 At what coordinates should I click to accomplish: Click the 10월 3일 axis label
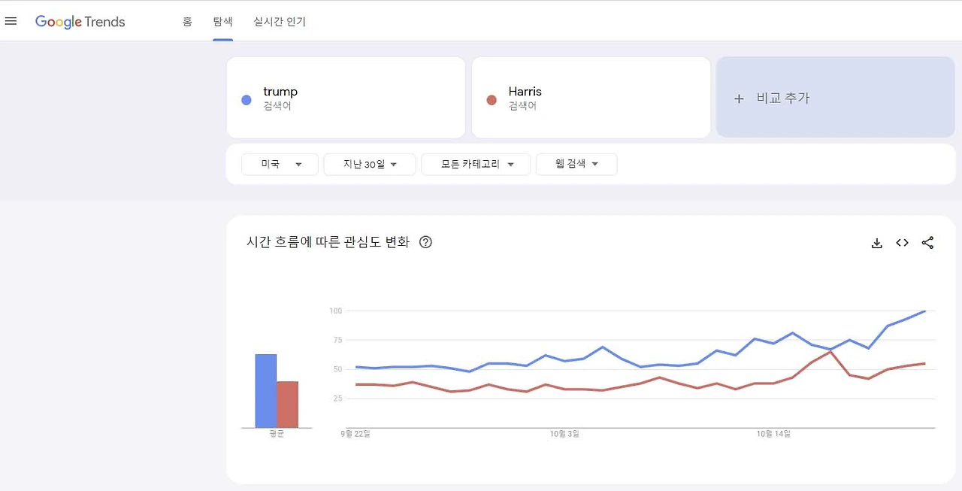coord(564,433)
